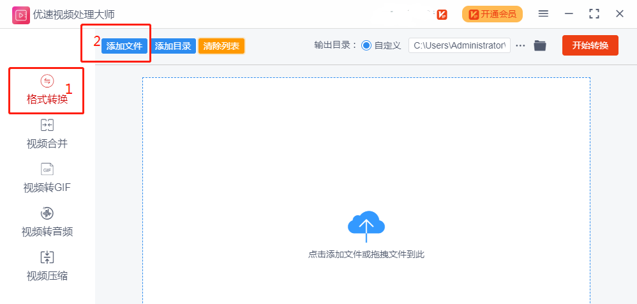Click the 开通会员 membership button
This screenshot has width=637, height=304.
click(x=492, y=13)
